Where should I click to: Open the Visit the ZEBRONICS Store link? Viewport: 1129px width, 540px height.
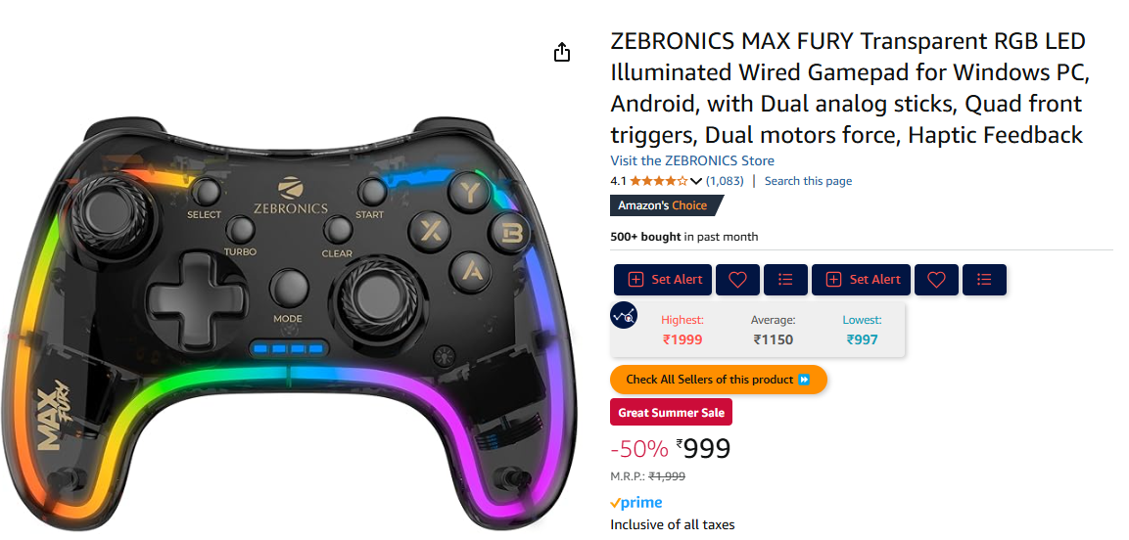(692, 160)
